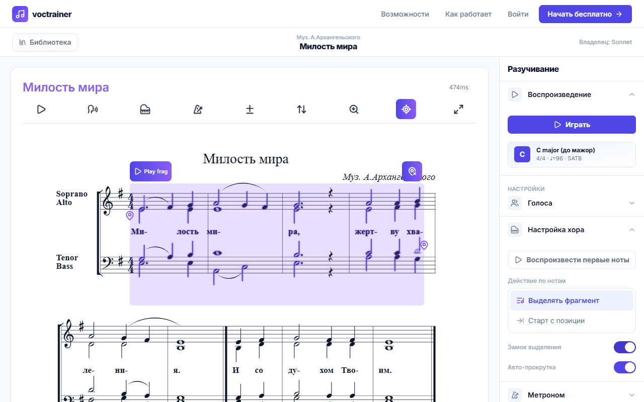Toggle the Замок выделения switch

(625, 347)
